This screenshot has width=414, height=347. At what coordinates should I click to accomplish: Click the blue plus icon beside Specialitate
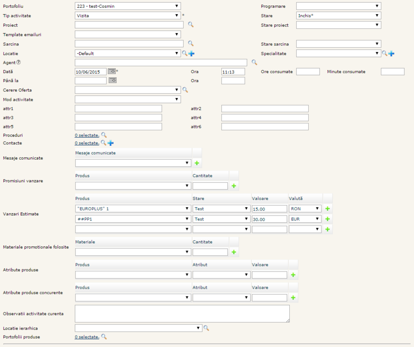tap(391, 53)
